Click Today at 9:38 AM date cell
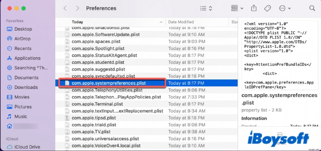 (187, 132)
